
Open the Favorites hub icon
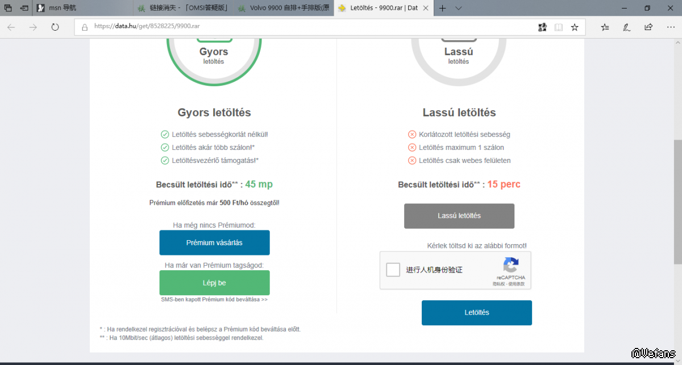[x=605, y=27]
